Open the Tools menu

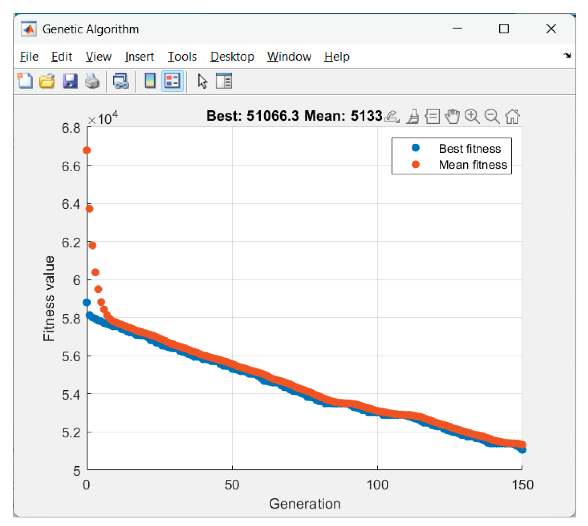pos(182,57)
